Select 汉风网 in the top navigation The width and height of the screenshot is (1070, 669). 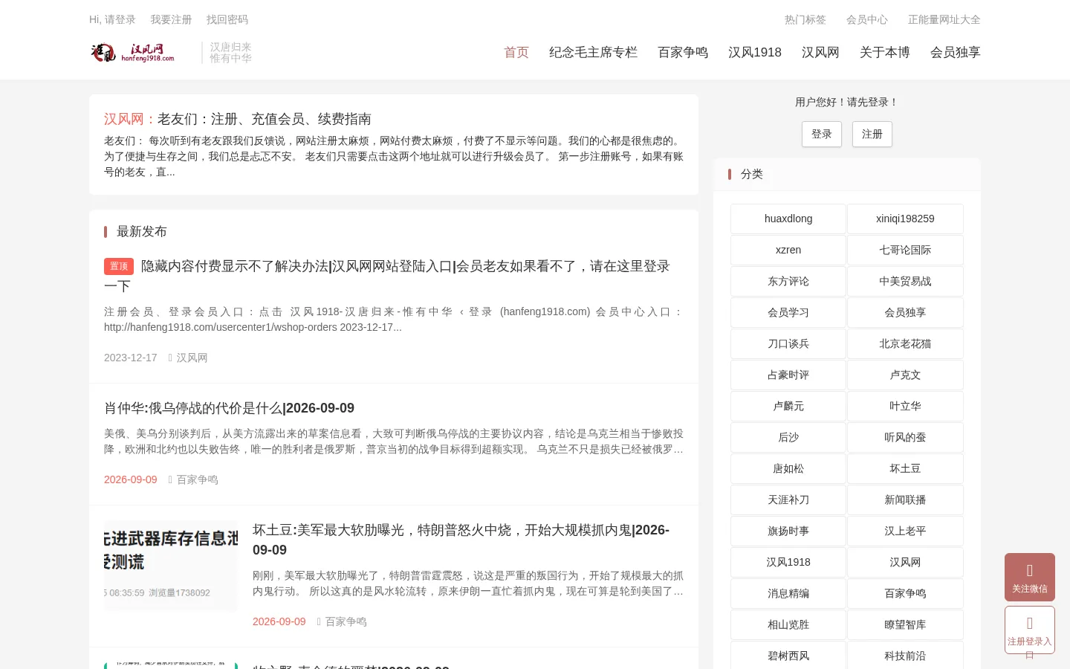tap(820, 53)
